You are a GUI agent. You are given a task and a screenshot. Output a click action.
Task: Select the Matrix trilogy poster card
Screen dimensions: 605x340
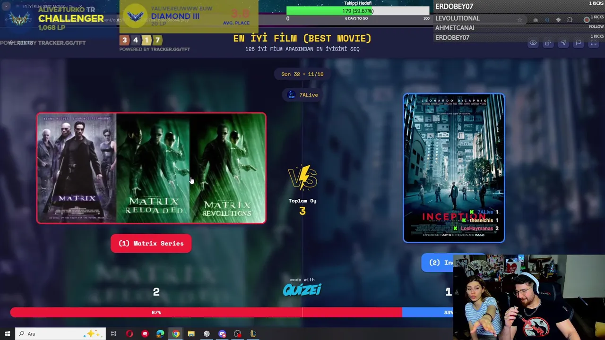tap(151, 168)
